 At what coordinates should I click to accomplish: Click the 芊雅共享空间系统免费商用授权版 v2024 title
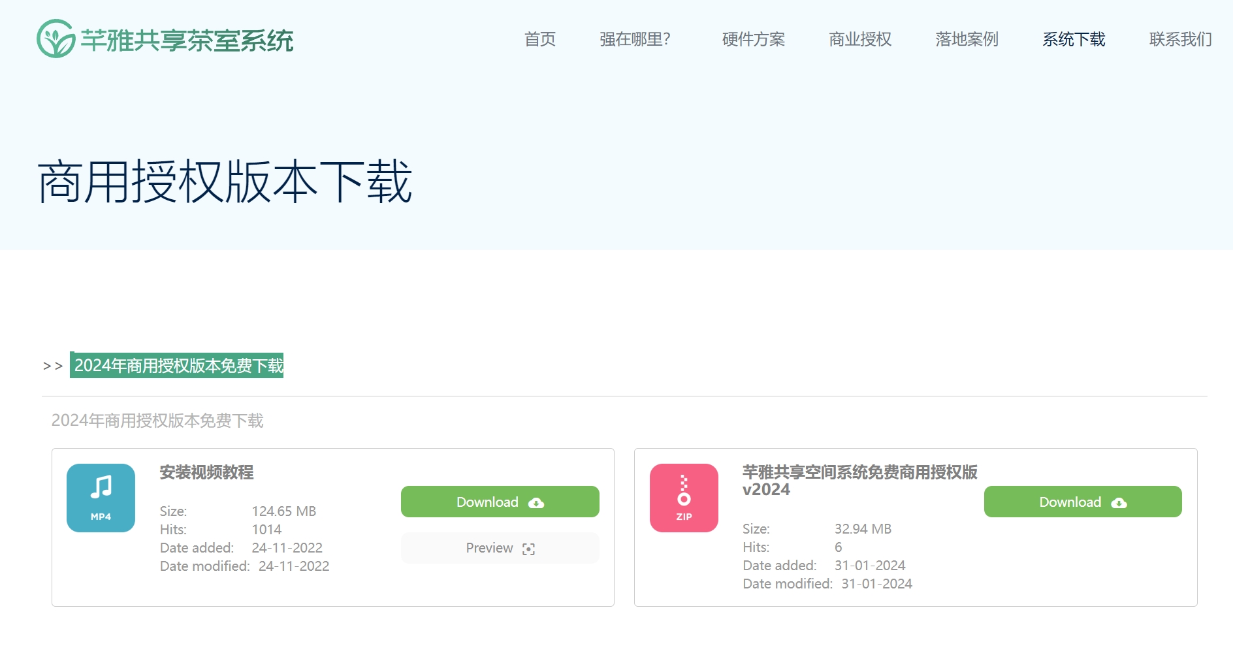pos(859,480)
